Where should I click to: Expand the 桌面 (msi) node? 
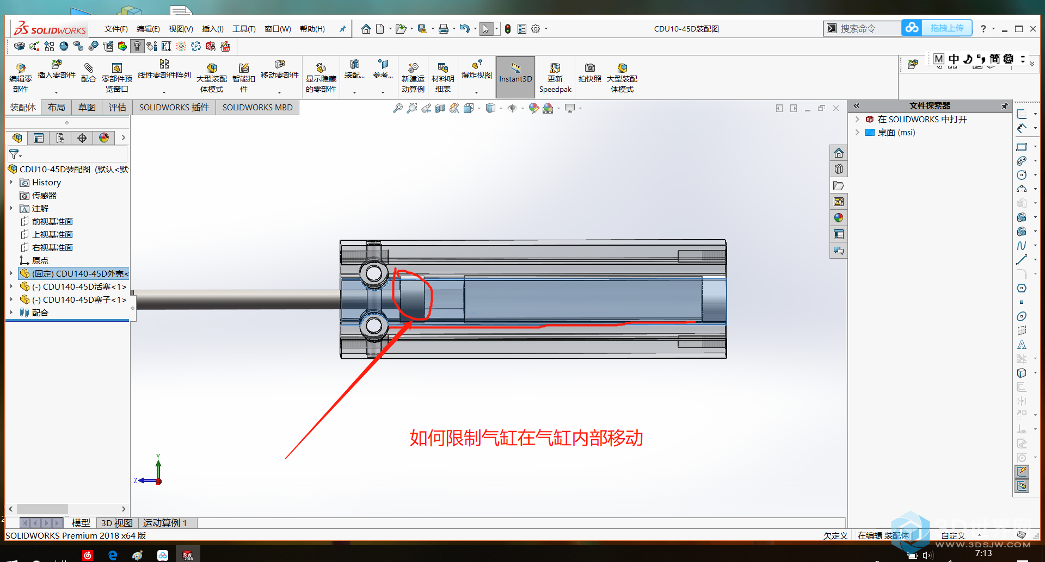[857, 133]
